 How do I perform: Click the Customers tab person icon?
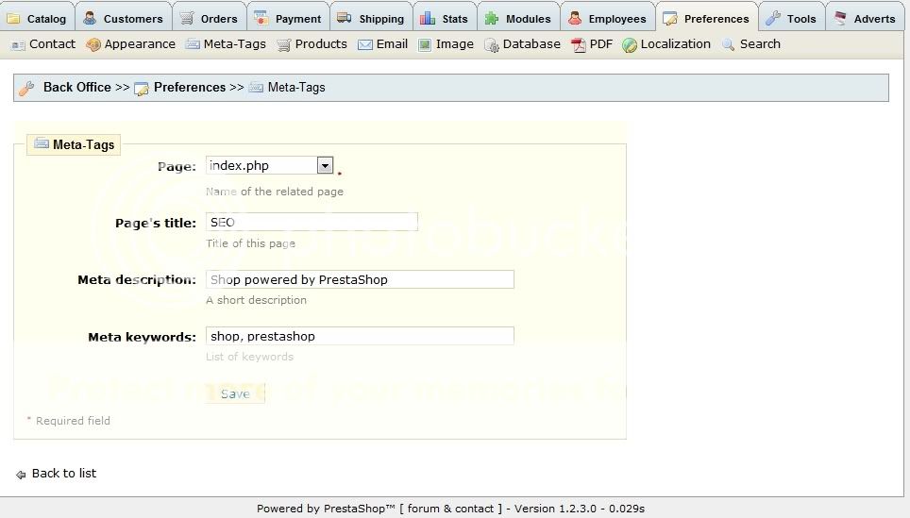point(90,18)
